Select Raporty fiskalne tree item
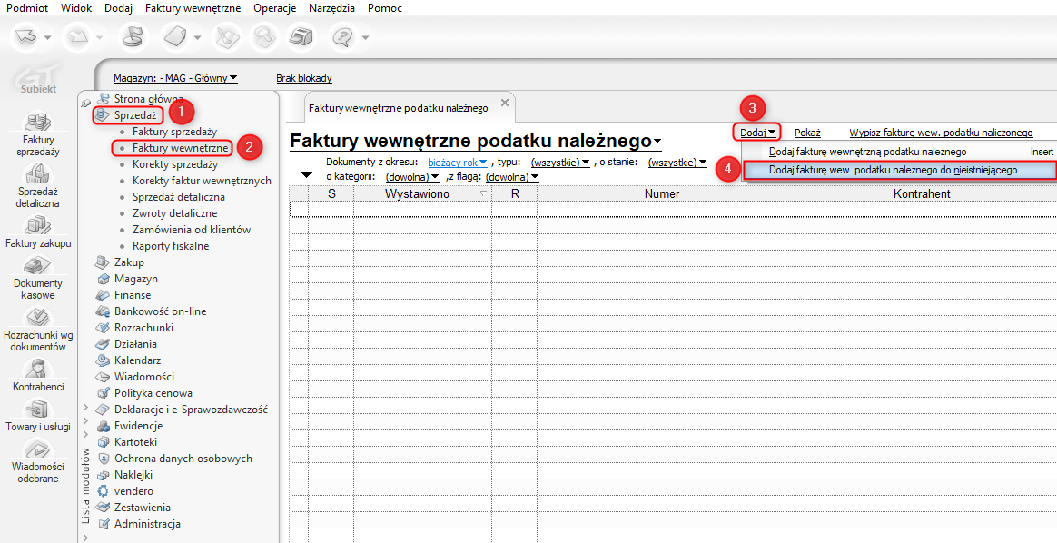1057x543 pixels. point(171,246)
